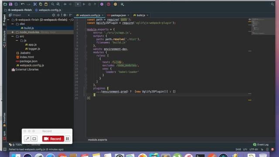279x157 pixels.
Task: Click the scroll from source target icon
Action: click(x=54, y=15)
